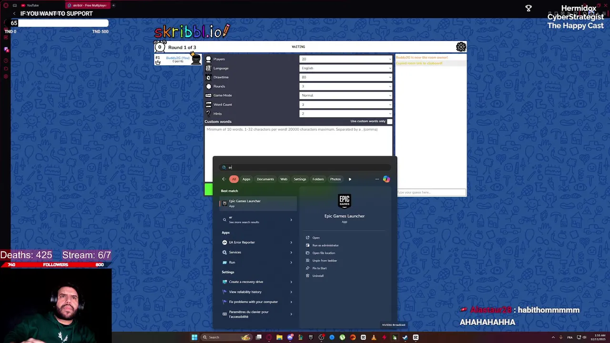This screenshot has width=610, height=343.
Task: Open File Explorer from the taskbar
Action: [x=279, y=337]
